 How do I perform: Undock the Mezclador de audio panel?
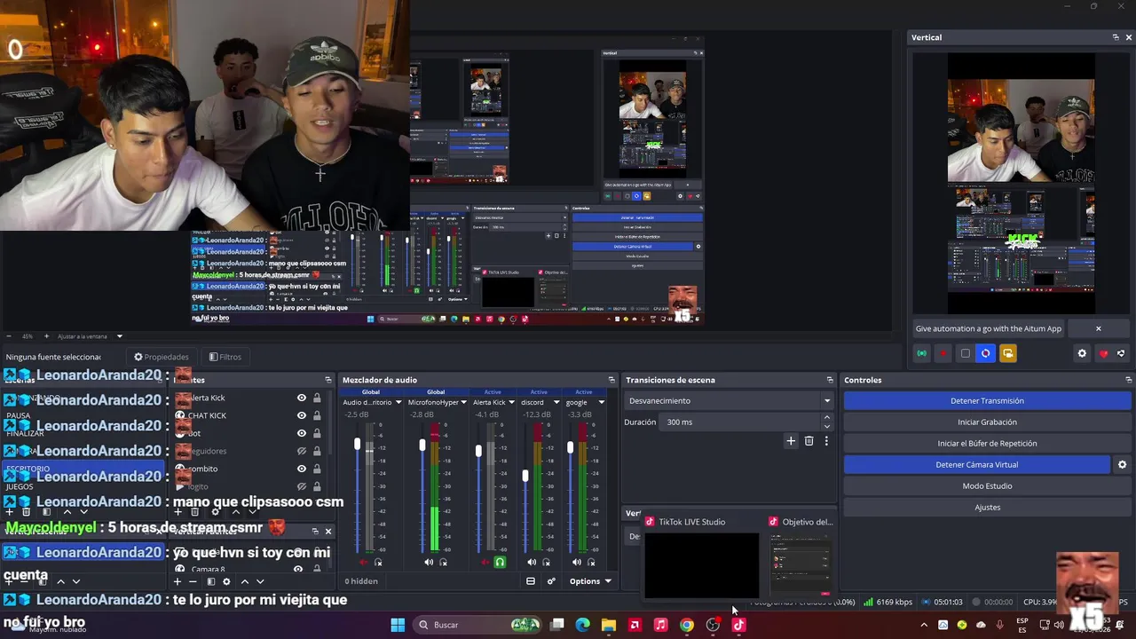[611, 380]
